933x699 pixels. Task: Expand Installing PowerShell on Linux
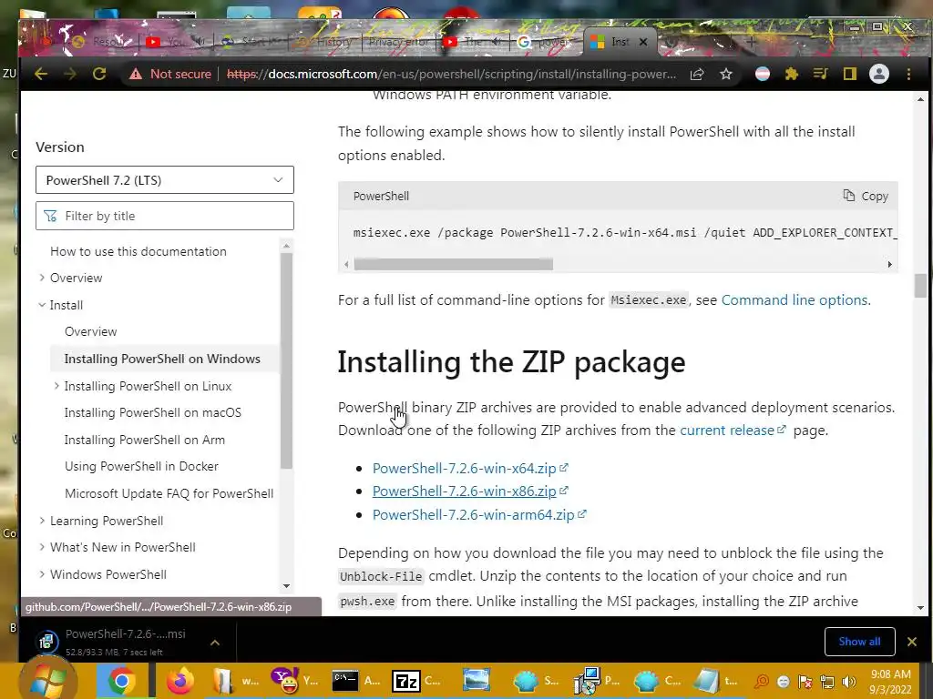coord(56,386)
